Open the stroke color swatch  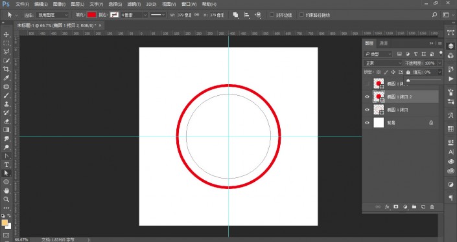114,15
